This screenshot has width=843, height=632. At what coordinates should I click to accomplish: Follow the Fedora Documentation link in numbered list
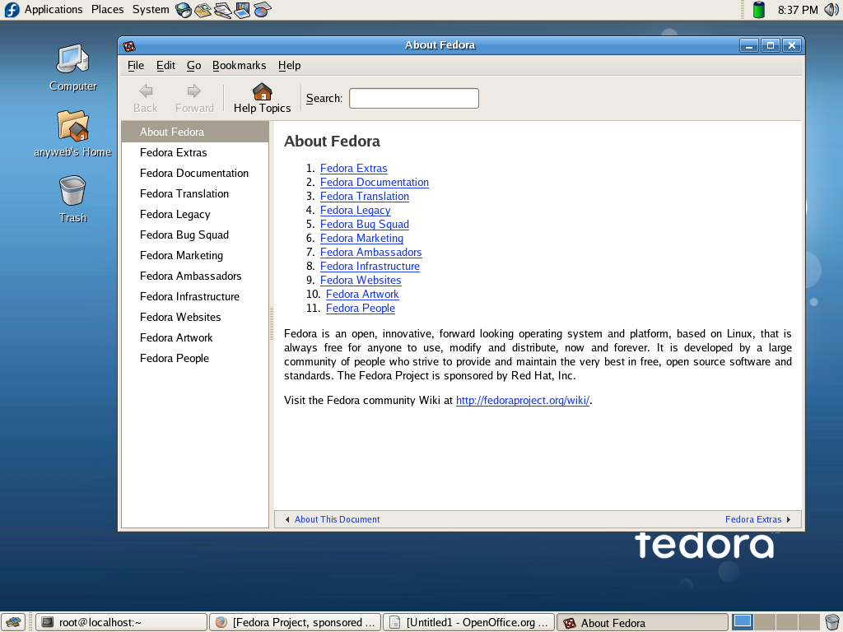pyautogui.click(x=375, y=182)
